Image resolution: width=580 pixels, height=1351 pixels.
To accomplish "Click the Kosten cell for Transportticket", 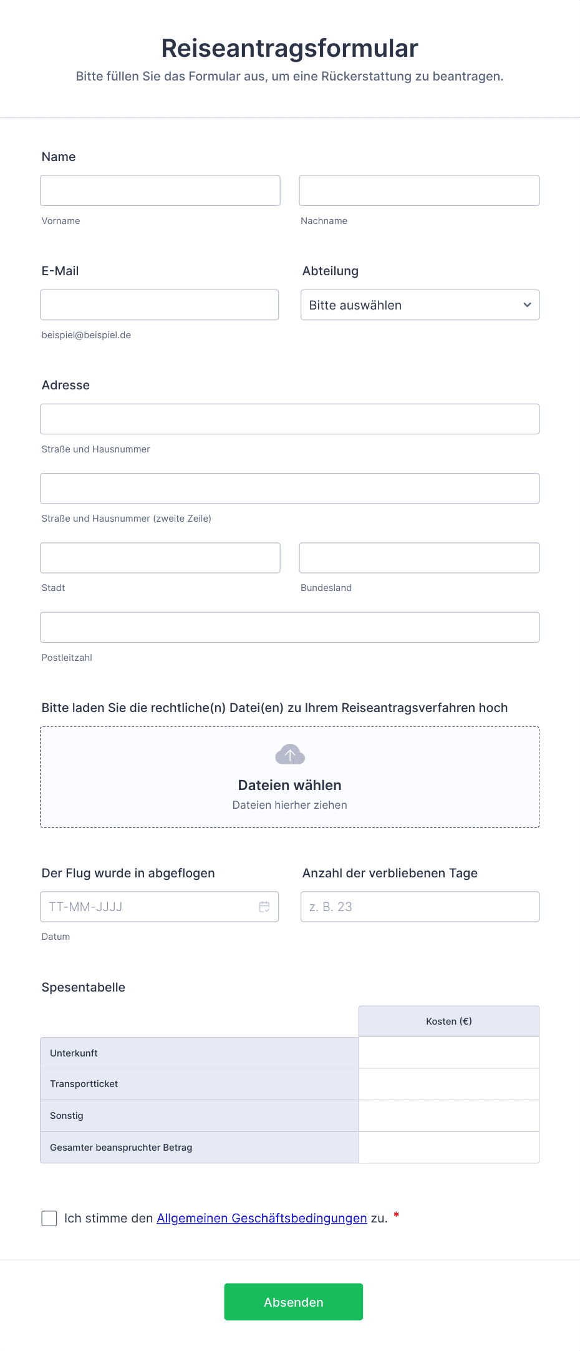I will pyautogui.click(x=448, y=1084).
